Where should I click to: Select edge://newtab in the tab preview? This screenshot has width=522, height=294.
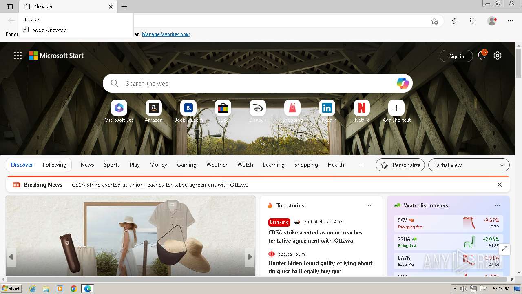(49, 30)
